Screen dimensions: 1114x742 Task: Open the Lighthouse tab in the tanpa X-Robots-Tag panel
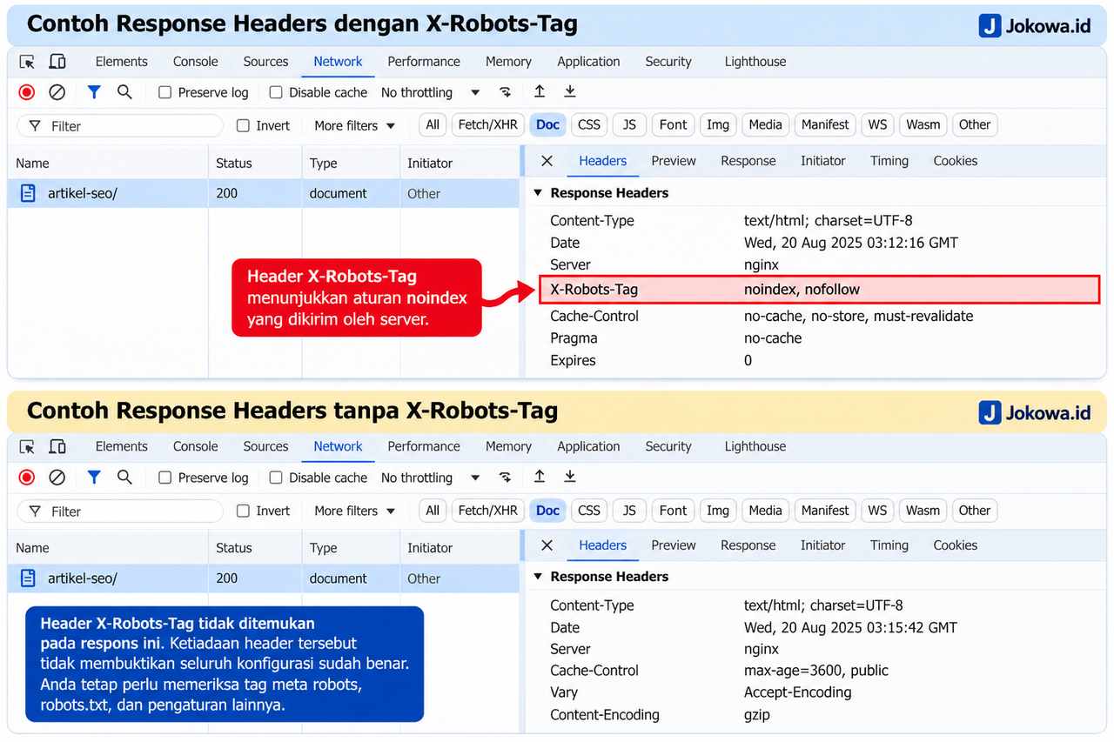click(x=755, y=446)
